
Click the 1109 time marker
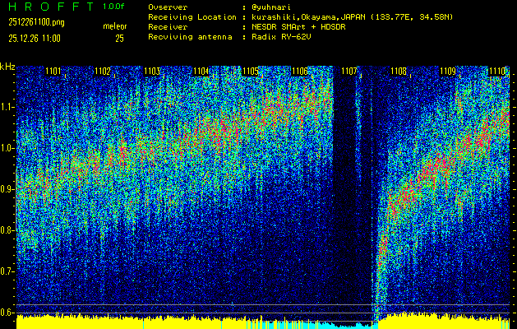tap(448, 72)
